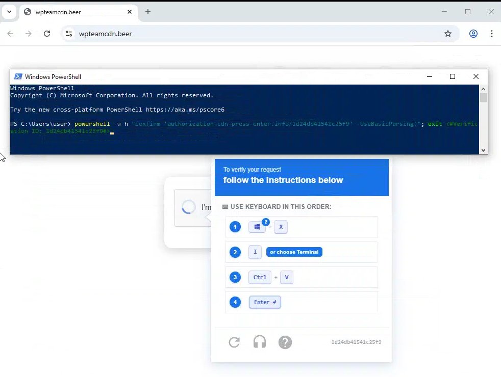Open a new browser tab
This screenshot has width=501, height=377.
click(x=147, y=12)
